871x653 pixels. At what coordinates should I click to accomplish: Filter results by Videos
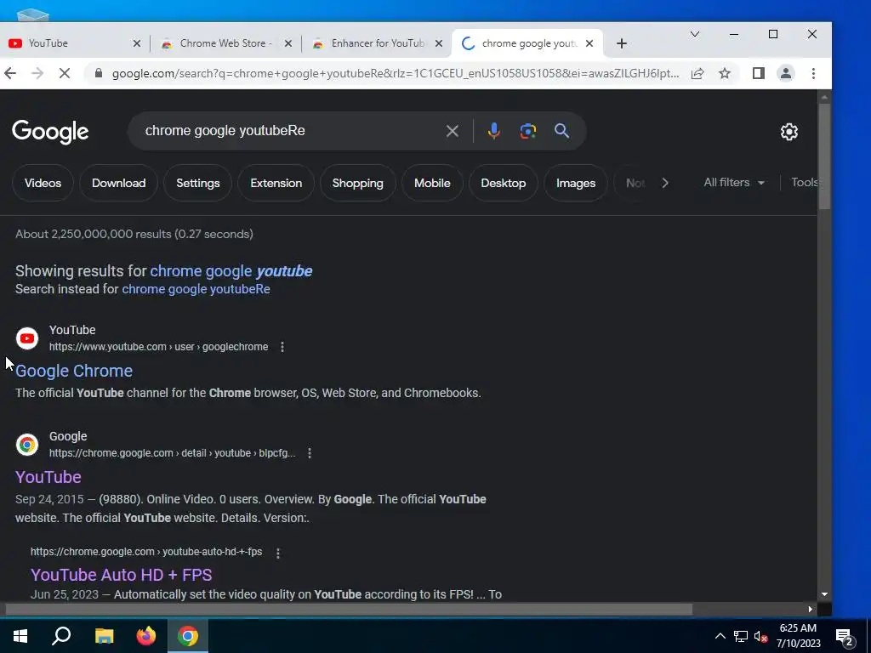click(x=43, y=183)
